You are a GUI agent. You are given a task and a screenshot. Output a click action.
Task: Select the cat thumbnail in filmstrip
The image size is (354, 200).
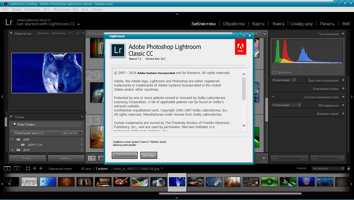[159, 182]
